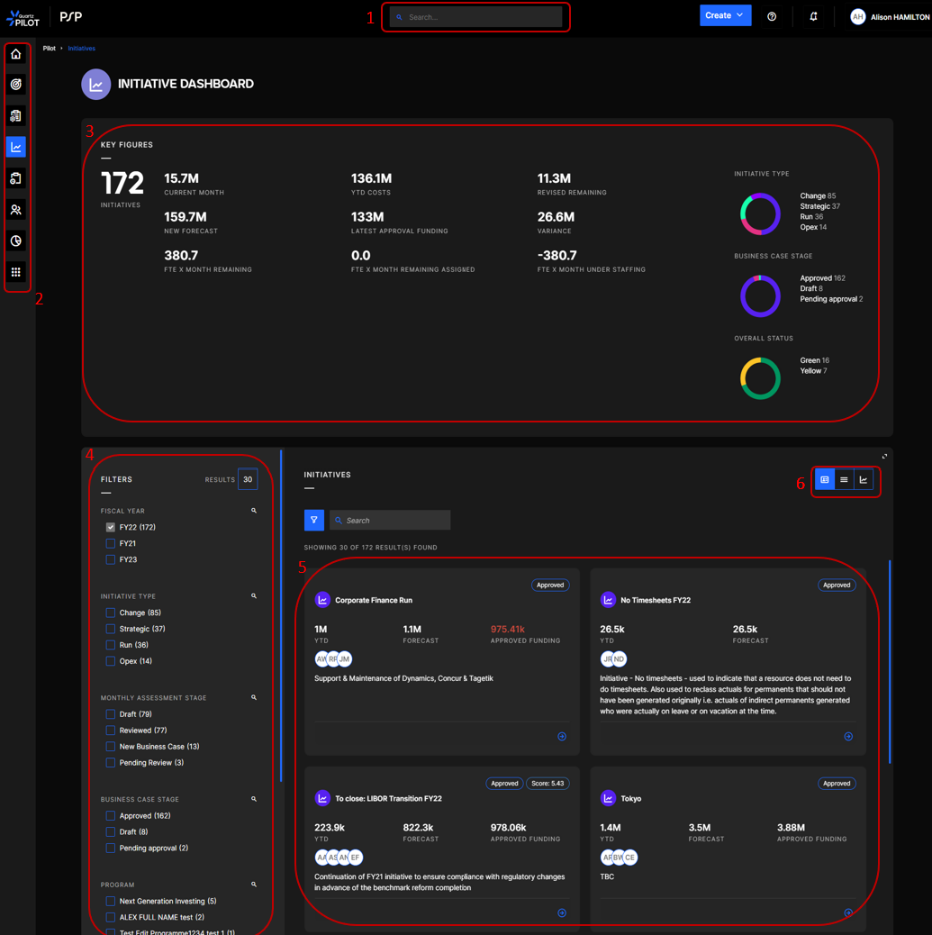Screen dimensions: 932x935
Task: Switch initiatives to the chart view
Action: (x=864, y=480)
